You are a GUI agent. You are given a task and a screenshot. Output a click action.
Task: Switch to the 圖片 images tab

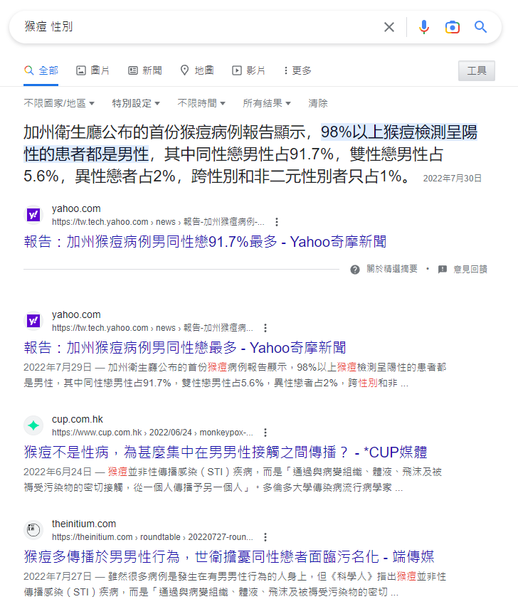[92, 70]
